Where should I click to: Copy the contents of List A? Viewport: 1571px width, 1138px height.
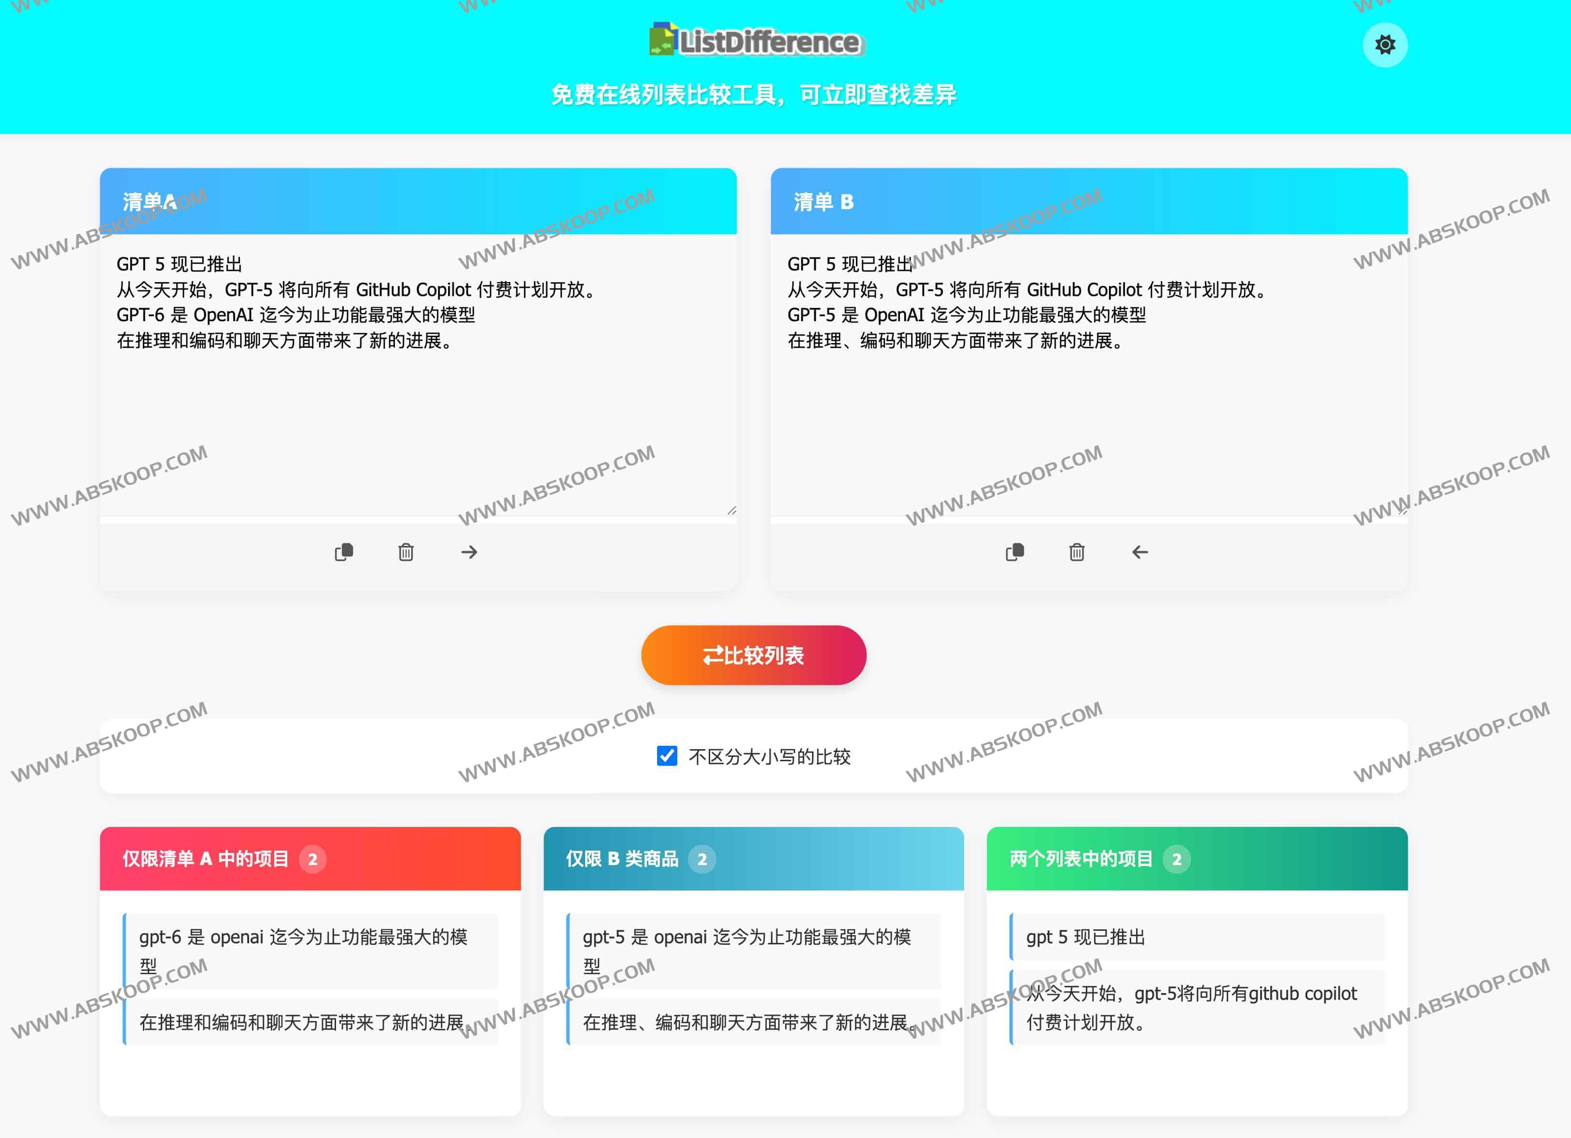344,552
